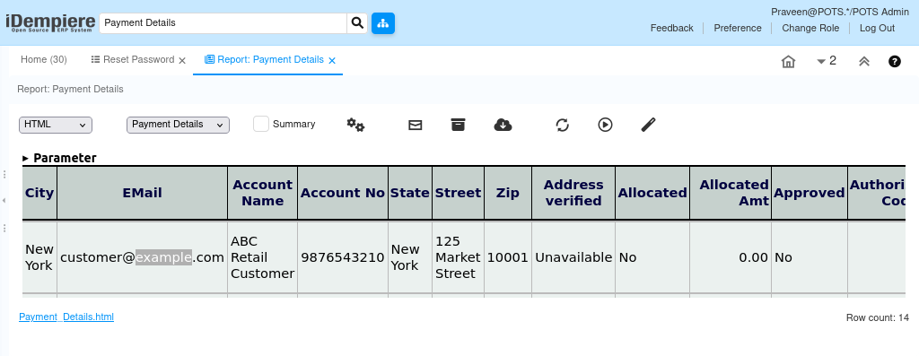Close the Report: Payment Details tab
919x356 pixels.
pyautogui.click(x=332, y=60)
